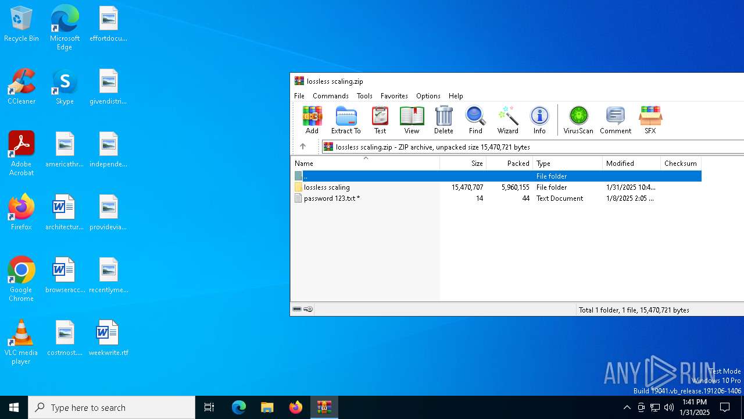Screen dimensions: 744x419
Task: Select Skype desktop shortcut
Action: click(65, 87)
